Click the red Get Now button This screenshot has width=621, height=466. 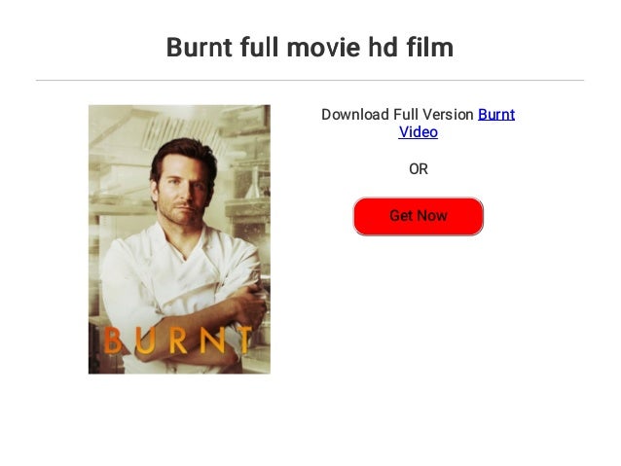click(419, 216)
